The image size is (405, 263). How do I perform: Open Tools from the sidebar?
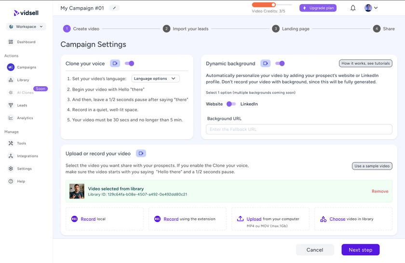(21, 144)
